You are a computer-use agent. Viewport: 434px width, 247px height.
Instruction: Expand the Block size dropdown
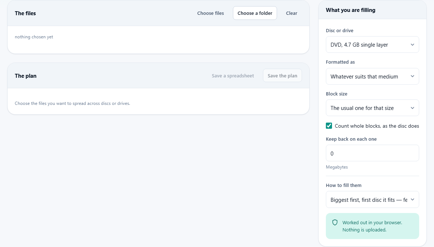[x=373, y=108]
